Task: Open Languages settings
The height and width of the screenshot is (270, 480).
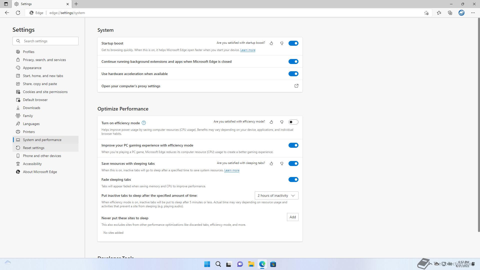Action: [45, 124]
